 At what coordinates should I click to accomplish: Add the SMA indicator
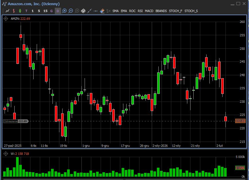click(x=116, y=11)
